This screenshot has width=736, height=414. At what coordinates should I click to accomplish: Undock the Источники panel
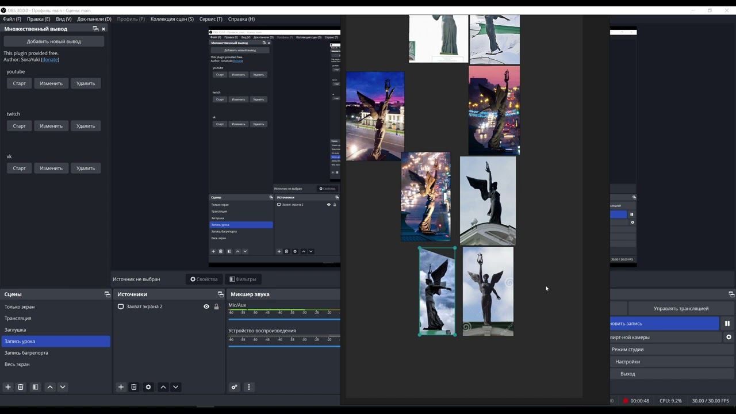click(220, 294)
